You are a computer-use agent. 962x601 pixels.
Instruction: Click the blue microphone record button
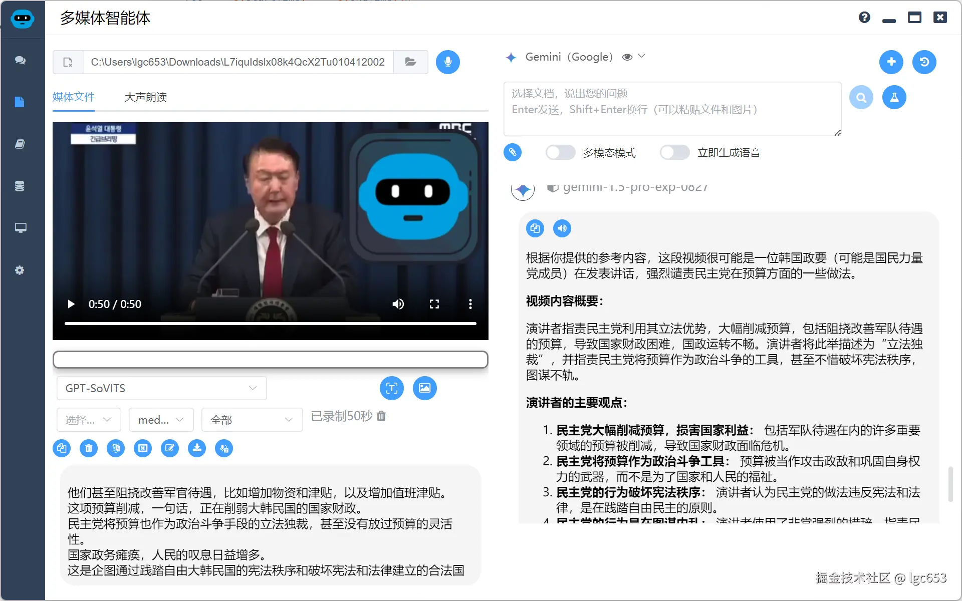point(447,62)
